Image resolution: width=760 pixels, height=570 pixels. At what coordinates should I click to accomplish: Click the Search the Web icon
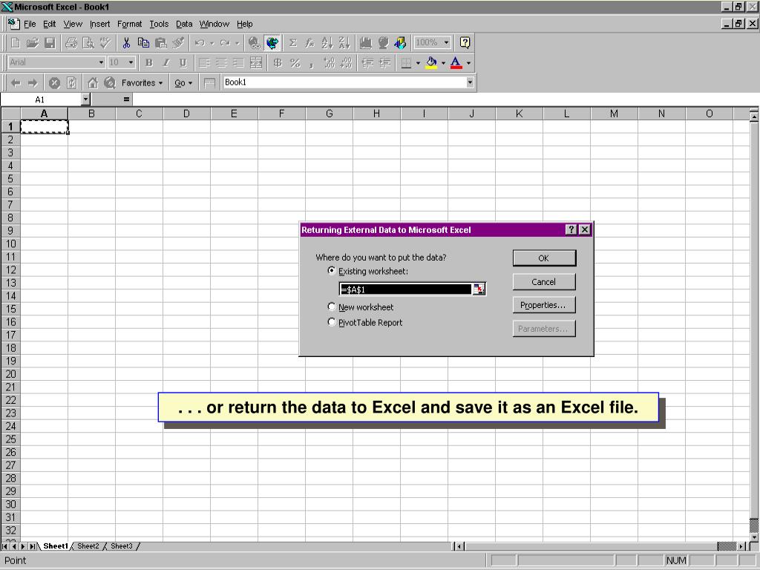(110, 83)
